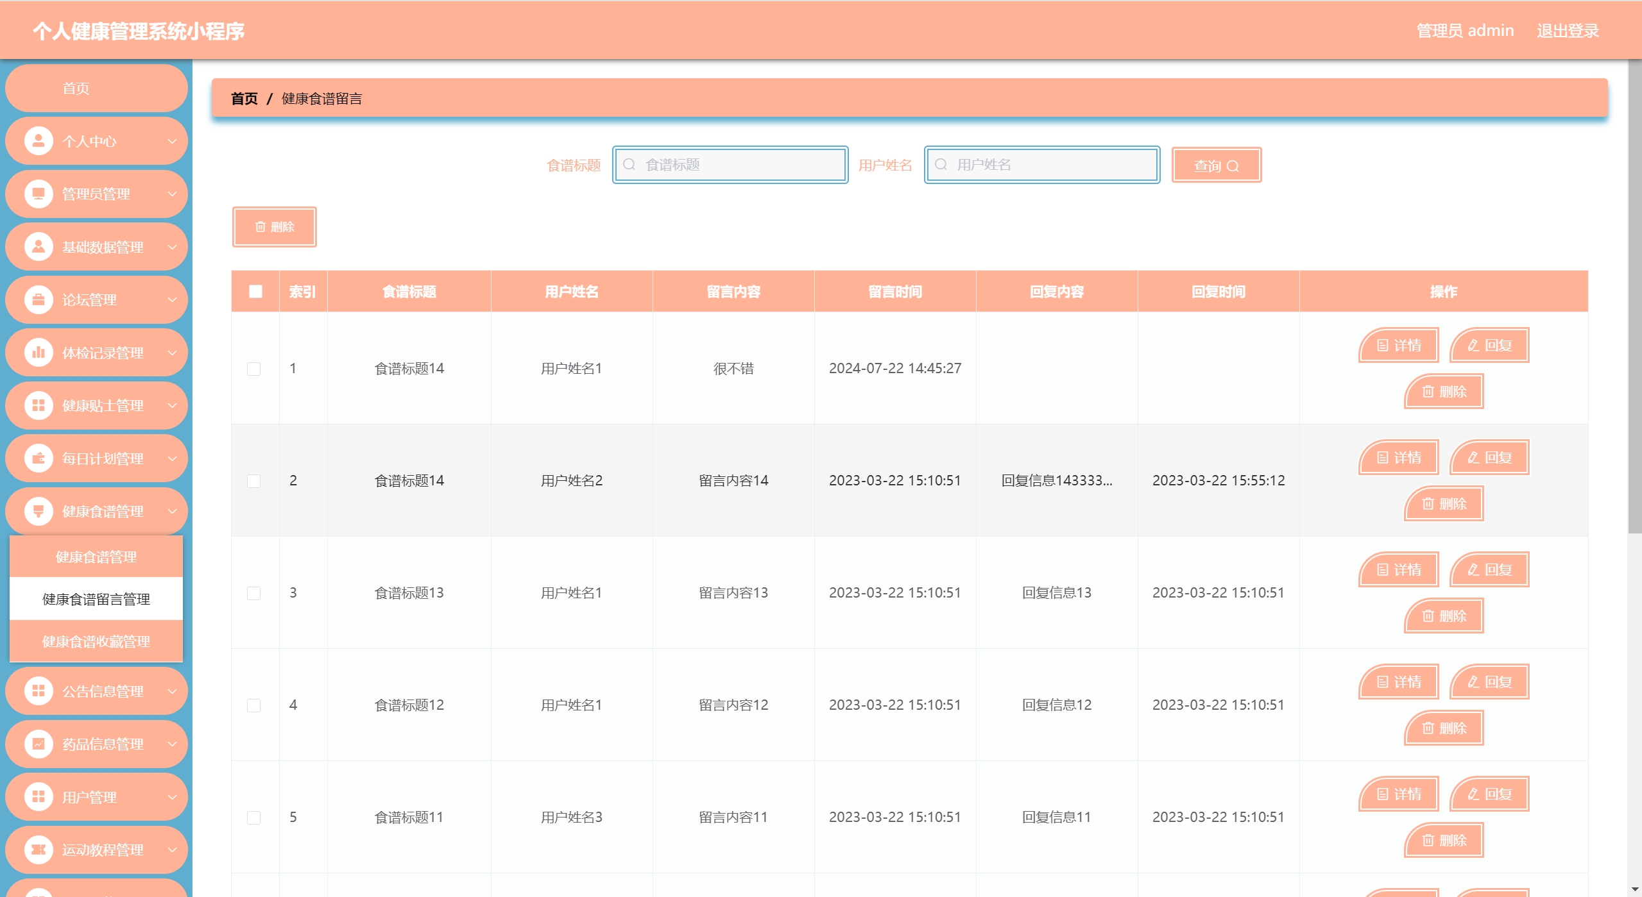This screenshot has height=897, width=1642.
Task: Click the 健康贴士管理 grid icon
Action: (x=38, y=405)
